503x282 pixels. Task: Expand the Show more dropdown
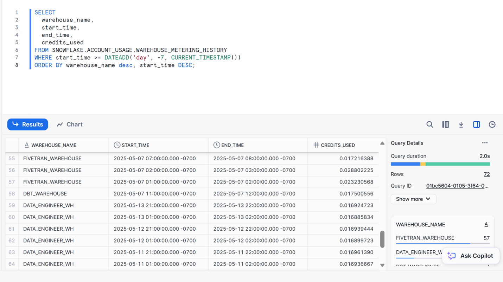tap(413, 199)
